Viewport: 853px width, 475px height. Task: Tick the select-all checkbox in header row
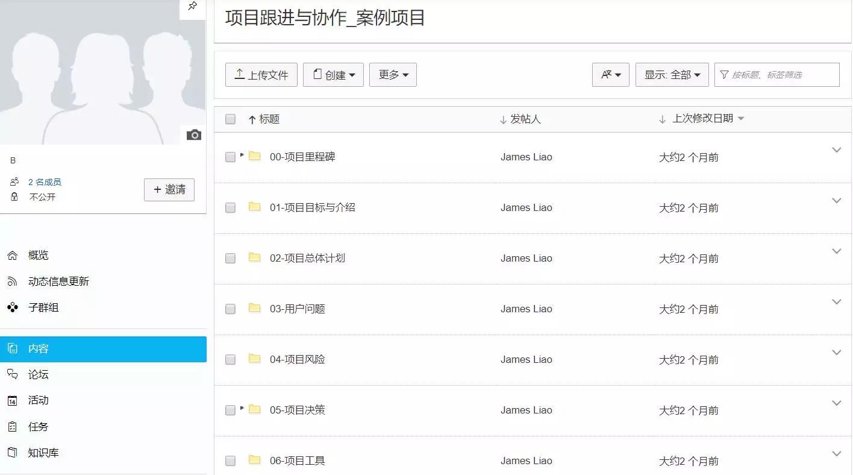point(230,119)
